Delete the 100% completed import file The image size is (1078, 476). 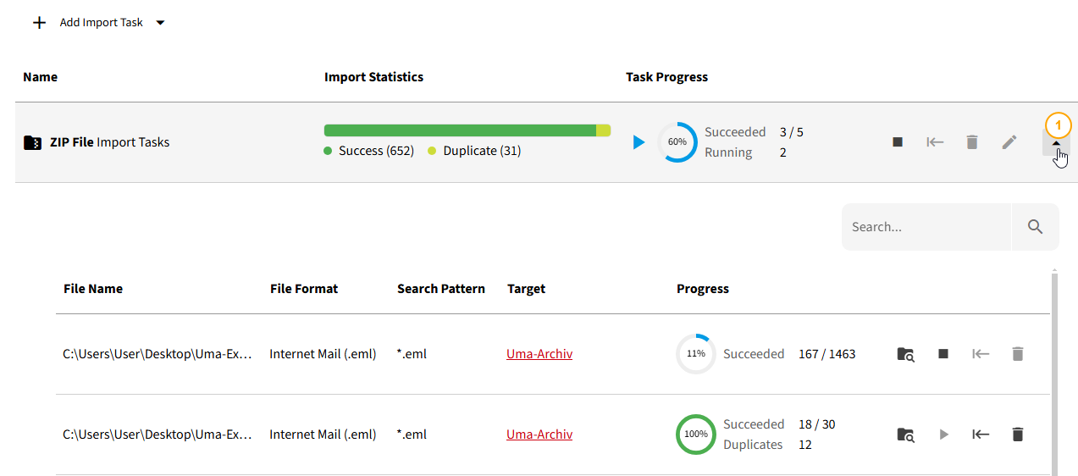coord(1018,434)
